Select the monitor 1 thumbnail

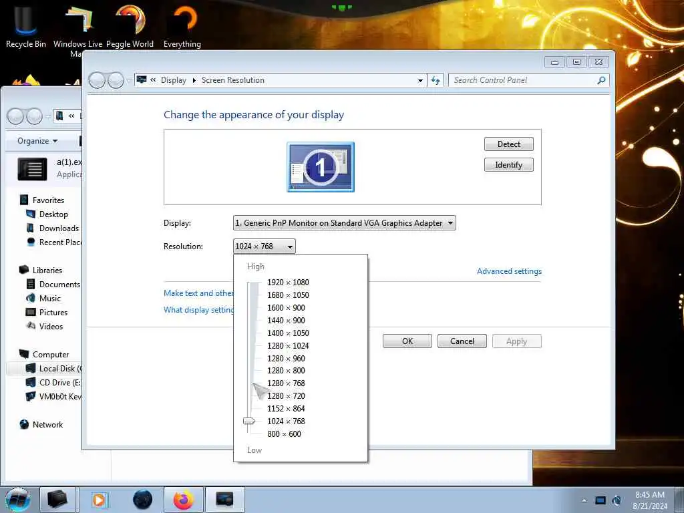pyautogui.click(x=321, y=167)
